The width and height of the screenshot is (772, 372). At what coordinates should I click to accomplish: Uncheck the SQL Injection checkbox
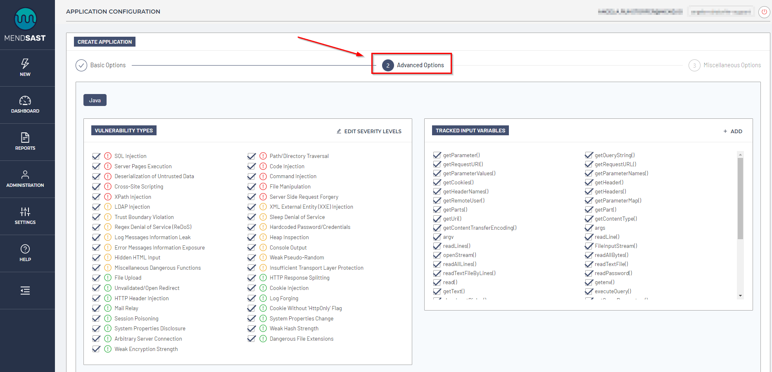96,156
